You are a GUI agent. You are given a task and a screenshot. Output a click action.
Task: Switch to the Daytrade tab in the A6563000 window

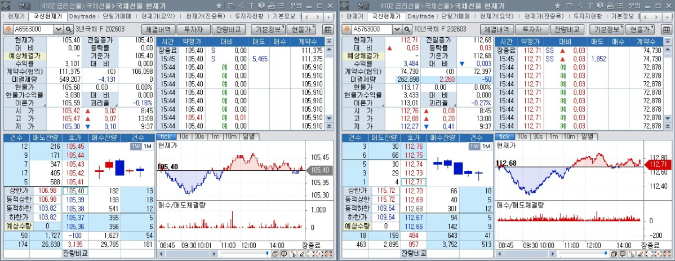coord(83,16)
